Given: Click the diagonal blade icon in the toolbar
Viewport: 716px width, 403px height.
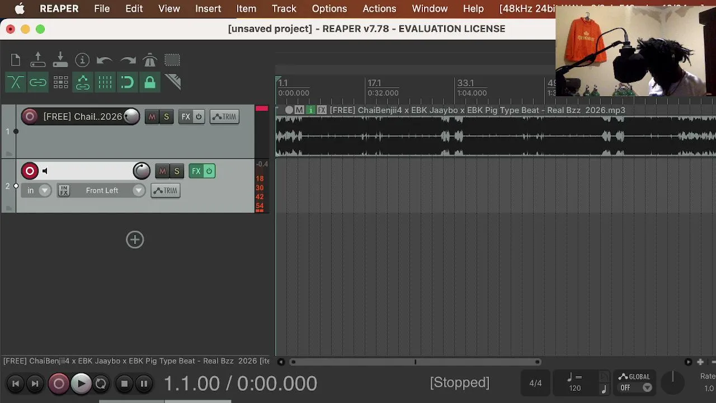Looking at the screenshot, I should pos(172,82).
